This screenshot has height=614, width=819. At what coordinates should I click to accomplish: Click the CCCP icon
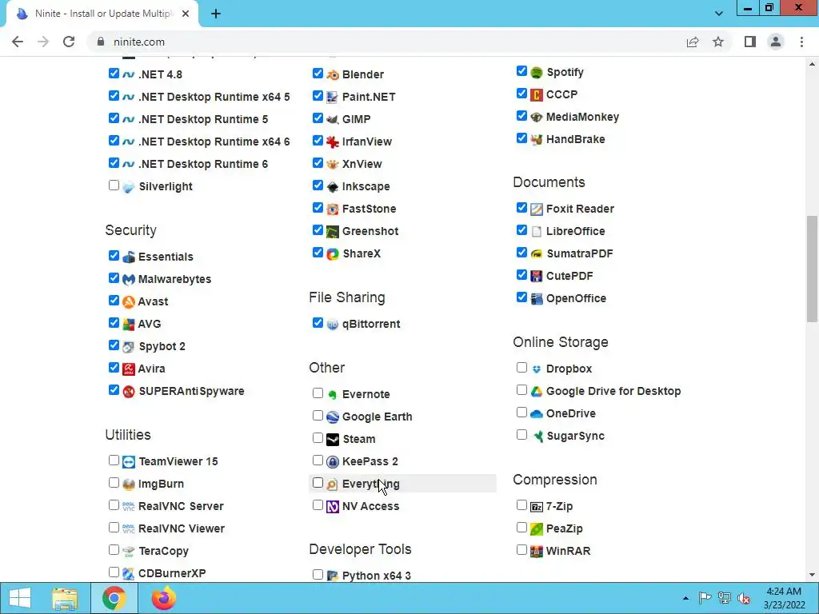(x=537, y=95)
